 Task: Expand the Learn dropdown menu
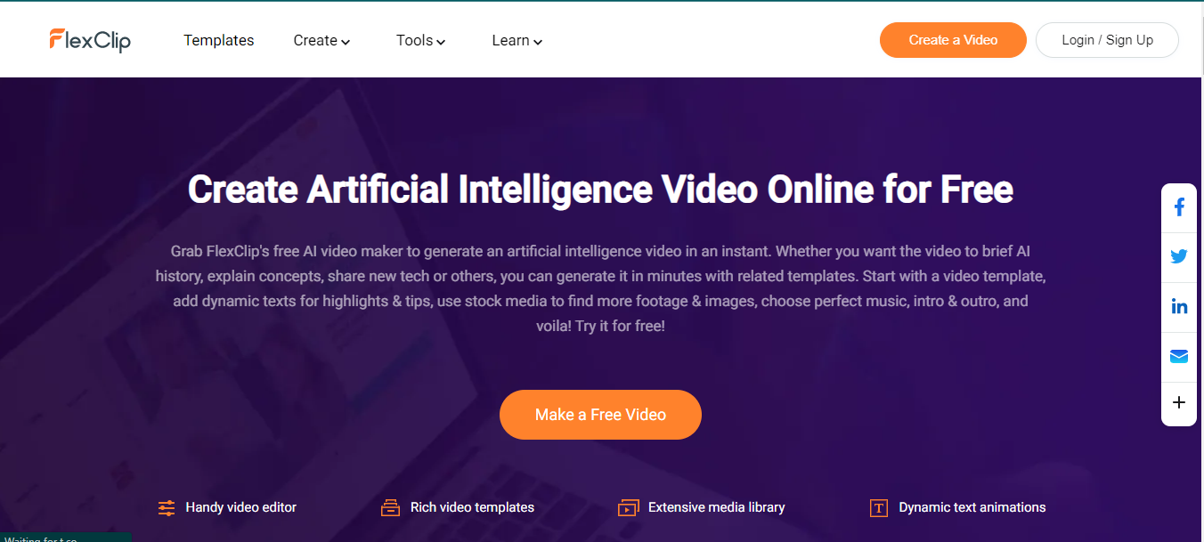tap(517, 40)
